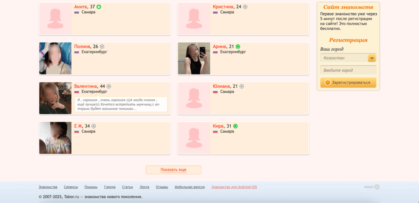This screenshot has width=419, height=203.
Task: Open the Сервисы footer menu item
Action: 71,187
